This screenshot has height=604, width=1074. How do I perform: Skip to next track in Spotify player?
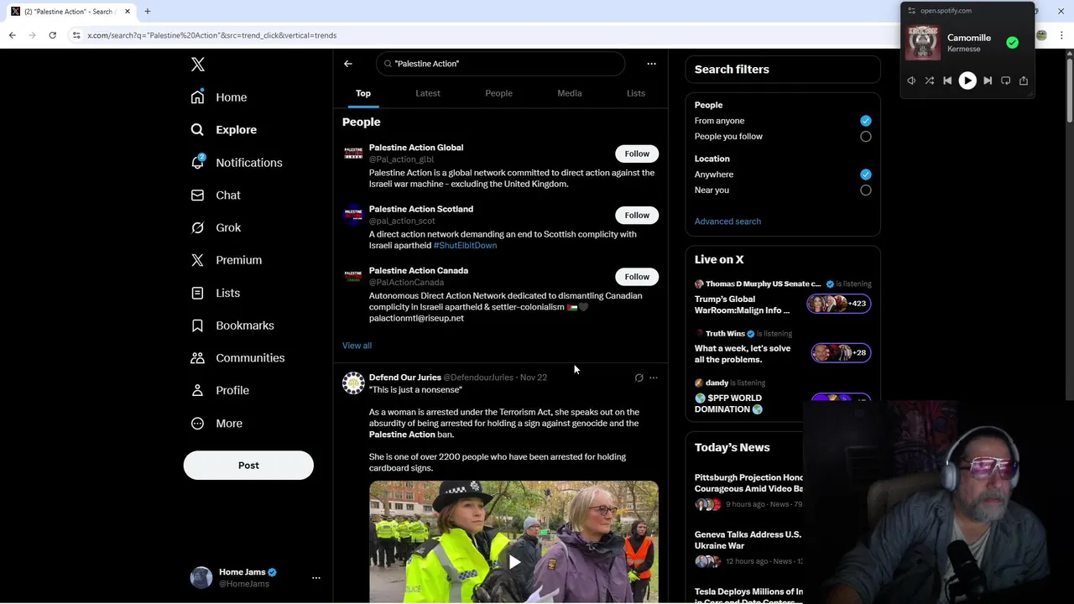pos(988,81)
